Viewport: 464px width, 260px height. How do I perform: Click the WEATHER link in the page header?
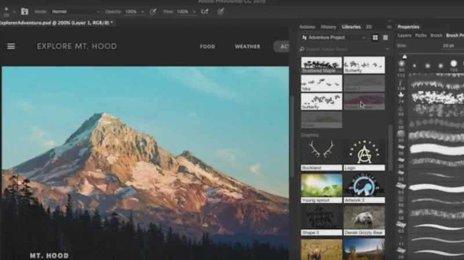pos(247,46)
